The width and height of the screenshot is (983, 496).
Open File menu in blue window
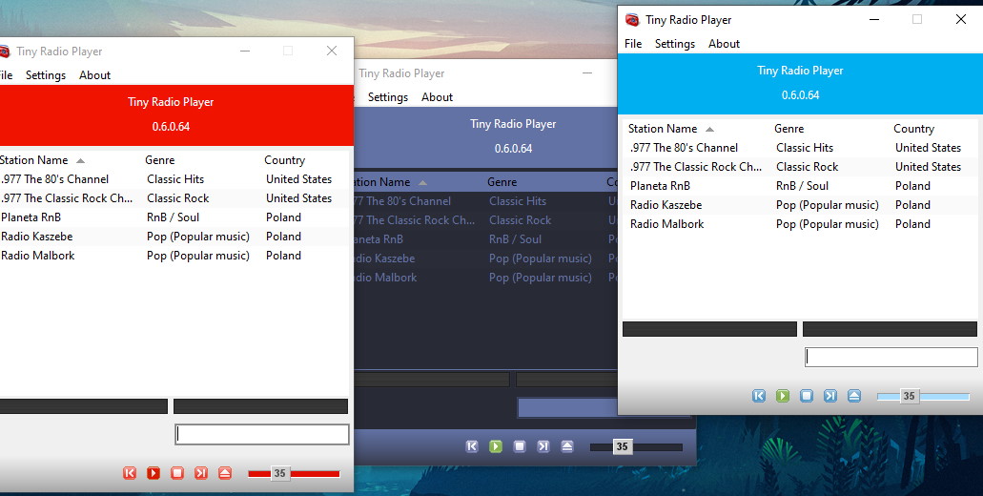click(633, 44)
